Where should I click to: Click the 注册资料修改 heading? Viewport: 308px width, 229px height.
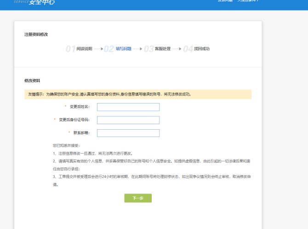pos(36,34)
